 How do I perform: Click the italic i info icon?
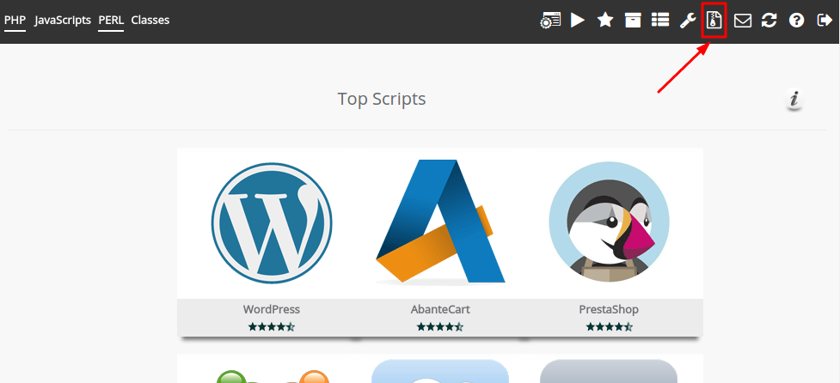tap(794, 100)
